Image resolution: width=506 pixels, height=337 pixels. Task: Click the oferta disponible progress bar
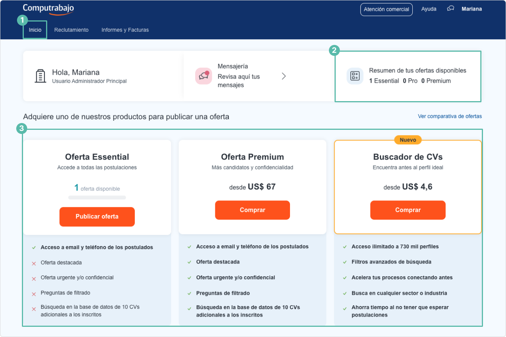click(97, 197)
